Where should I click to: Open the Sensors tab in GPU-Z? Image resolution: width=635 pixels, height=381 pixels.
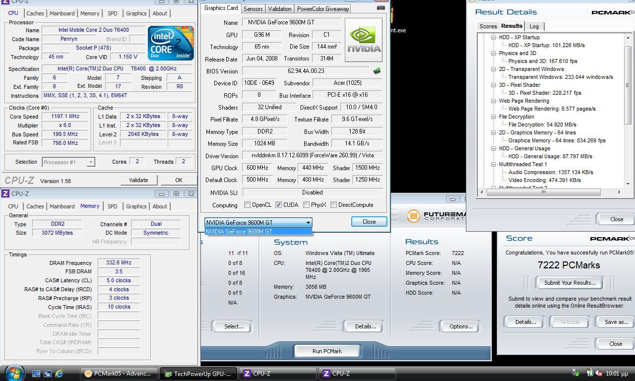(253, 9)
